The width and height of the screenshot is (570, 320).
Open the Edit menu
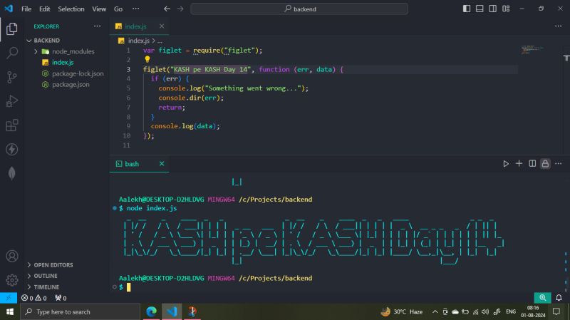[x=44, y=9]
